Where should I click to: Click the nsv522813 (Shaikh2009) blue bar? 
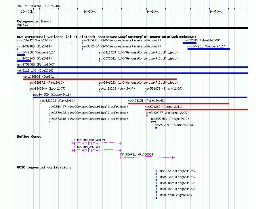coord(190,43)
